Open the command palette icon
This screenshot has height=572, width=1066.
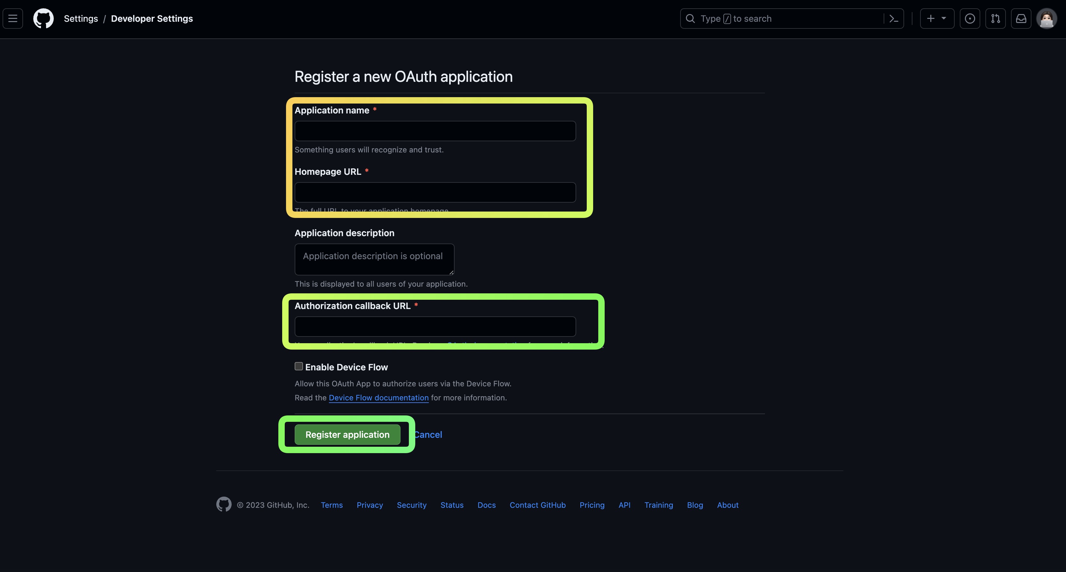(894, 19)
